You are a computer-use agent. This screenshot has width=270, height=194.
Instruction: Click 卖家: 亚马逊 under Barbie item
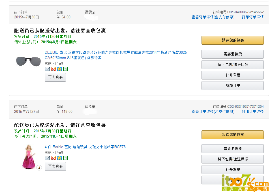(x=54, y=152)
